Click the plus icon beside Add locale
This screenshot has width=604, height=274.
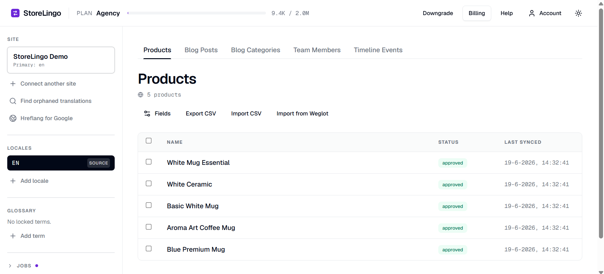point(13,181)
